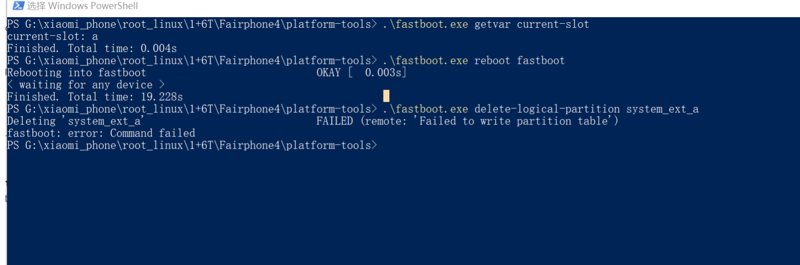Click 'fastboot: error: Command failed' line
This screenshot has width=800, height=265.
click(x=101, y=134)
